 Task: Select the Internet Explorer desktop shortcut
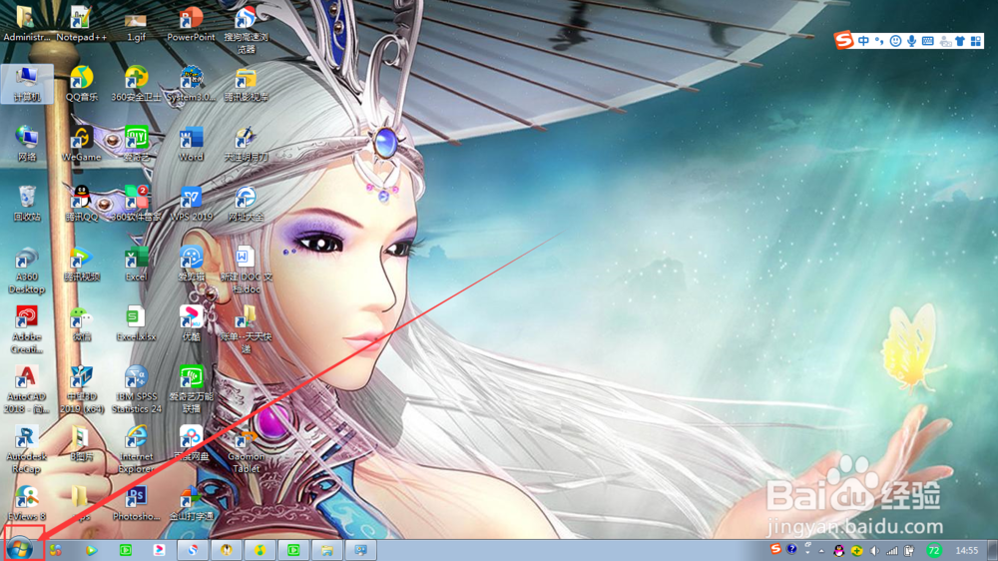pos(136,449)
